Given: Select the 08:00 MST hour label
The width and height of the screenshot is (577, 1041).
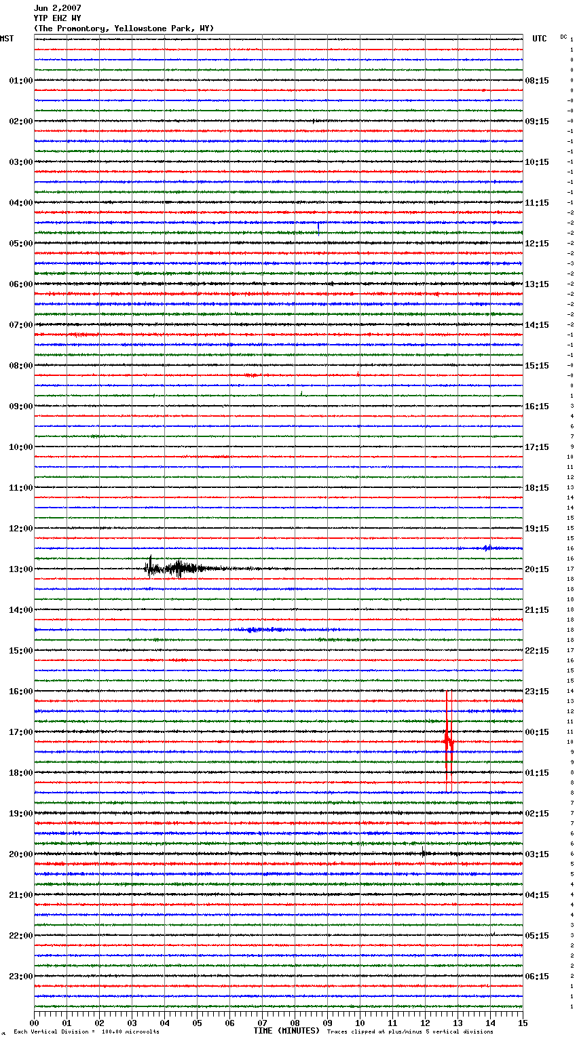Looking at the screenshot, I should coord(21,366).
